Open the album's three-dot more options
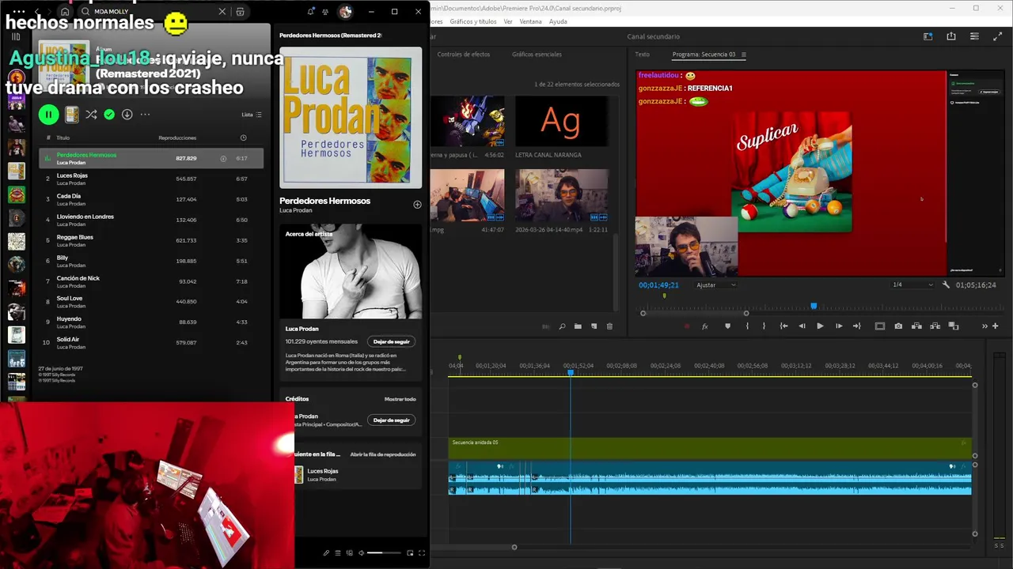Screen dimensions: 1013x569 (x=145, y=115)
